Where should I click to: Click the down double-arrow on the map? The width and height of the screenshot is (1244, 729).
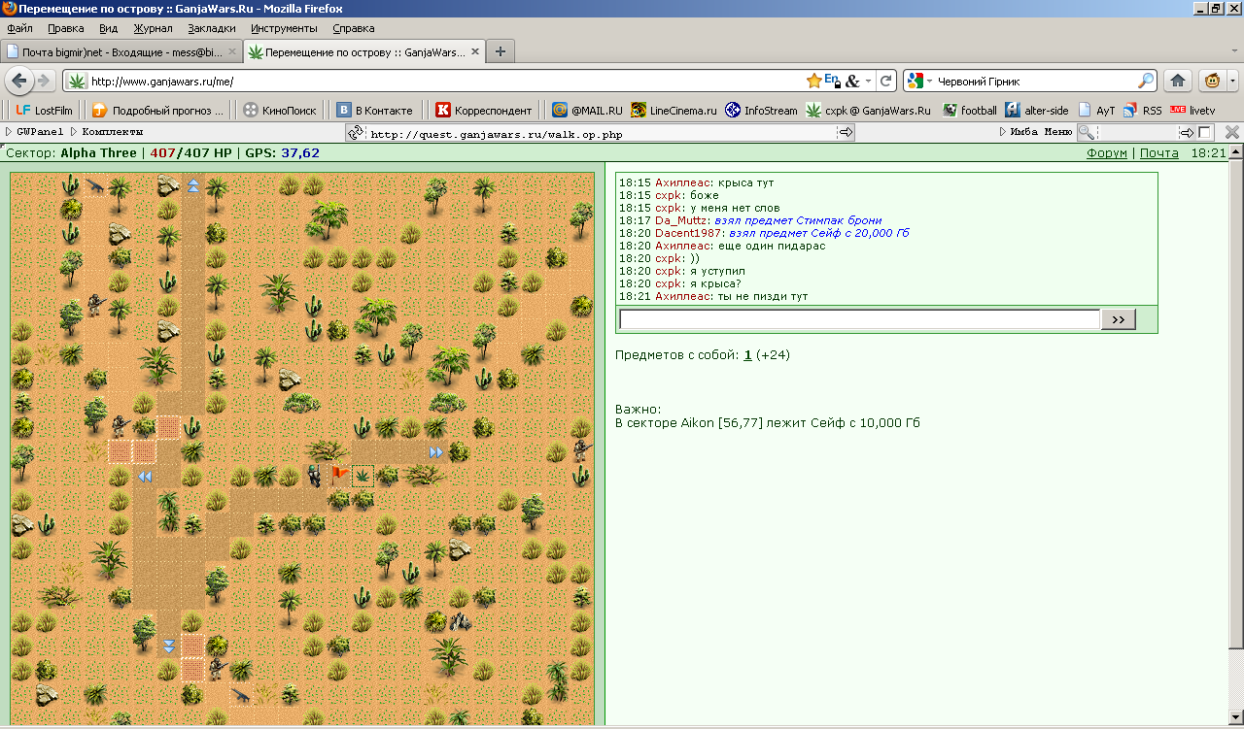(169, 646)
